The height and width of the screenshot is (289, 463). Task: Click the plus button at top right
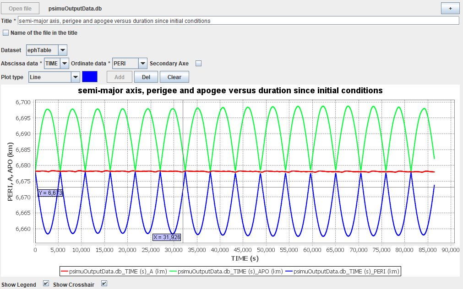450,9
